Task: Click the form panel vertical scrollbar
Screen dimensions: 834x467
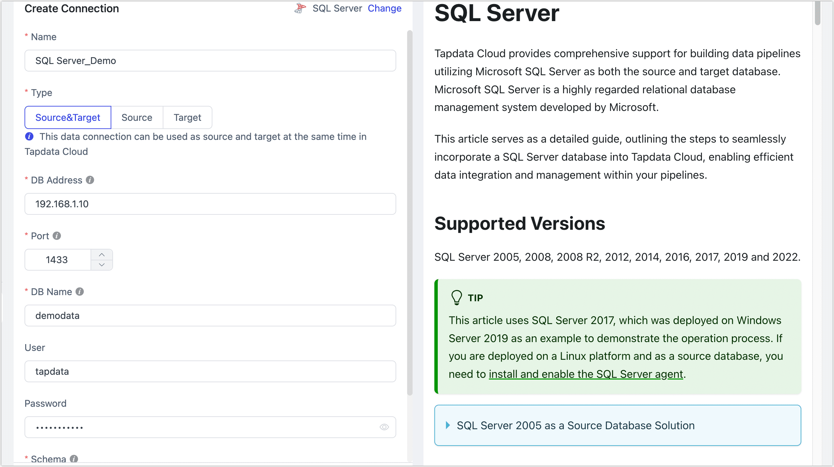Action: 410,213
